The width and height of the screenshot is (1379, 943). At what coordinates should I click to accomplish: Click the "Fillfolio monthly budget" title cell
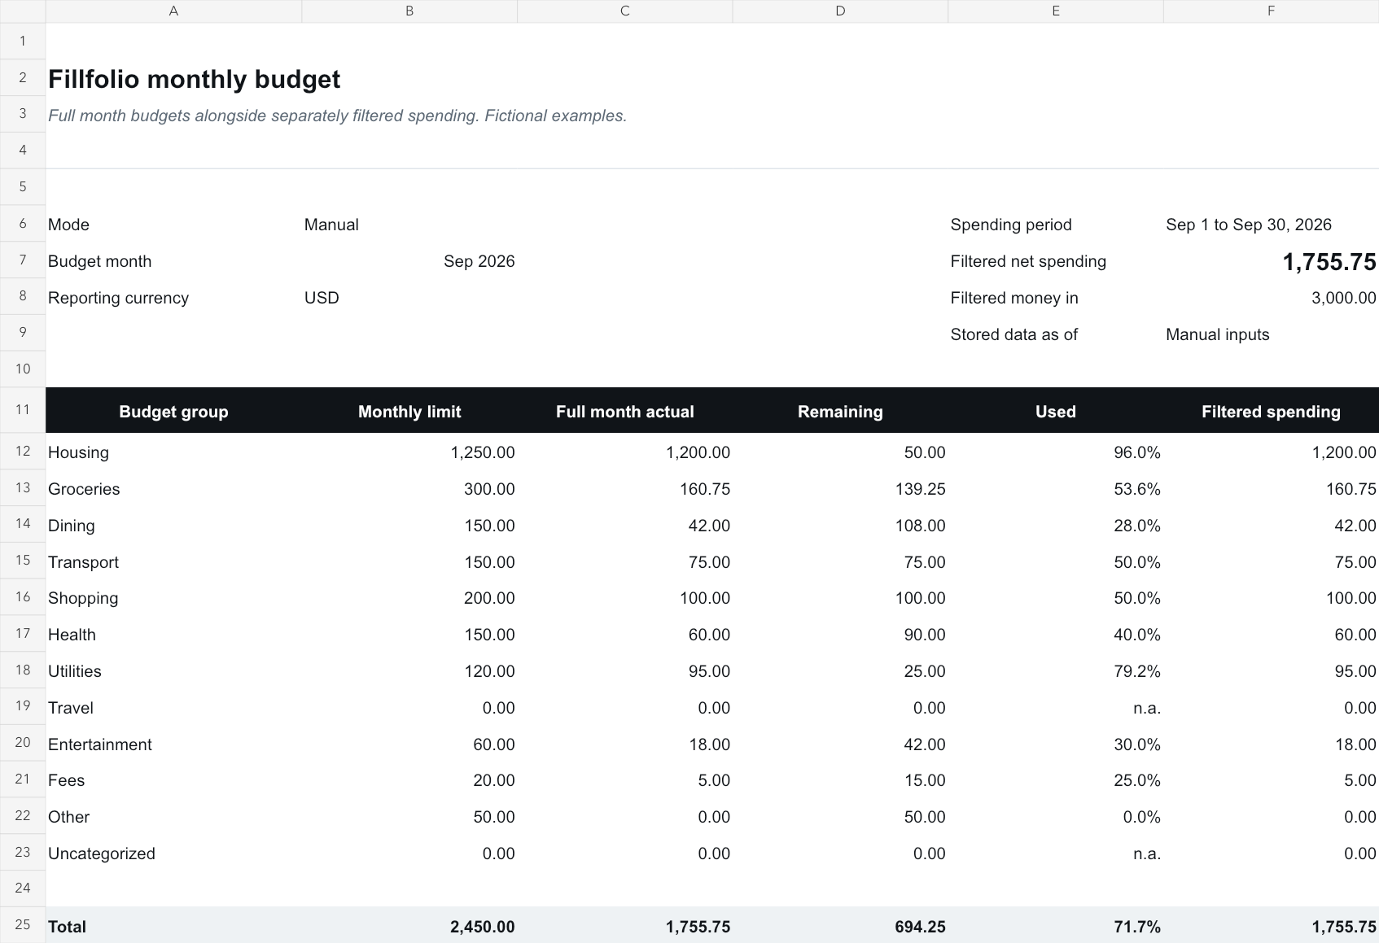tap(195, 79)
